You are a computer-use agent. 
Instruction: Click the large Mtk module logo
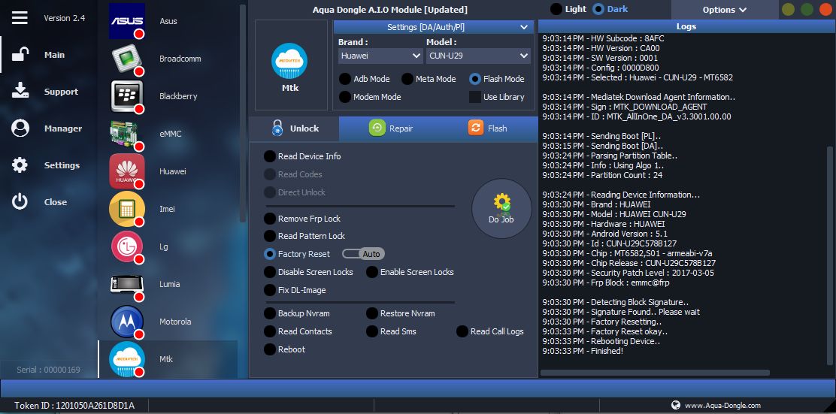coord(289,62)
